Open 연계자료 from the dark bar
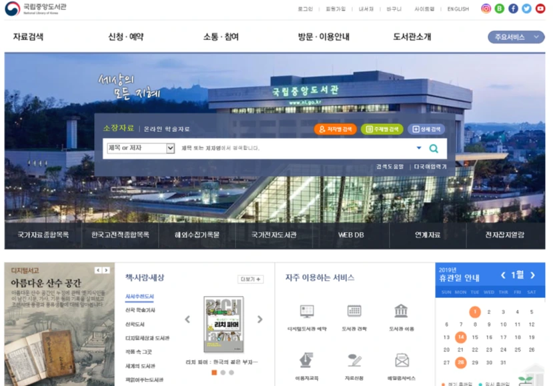Viewport: 553px width, 386px height. tap(428, 235)
